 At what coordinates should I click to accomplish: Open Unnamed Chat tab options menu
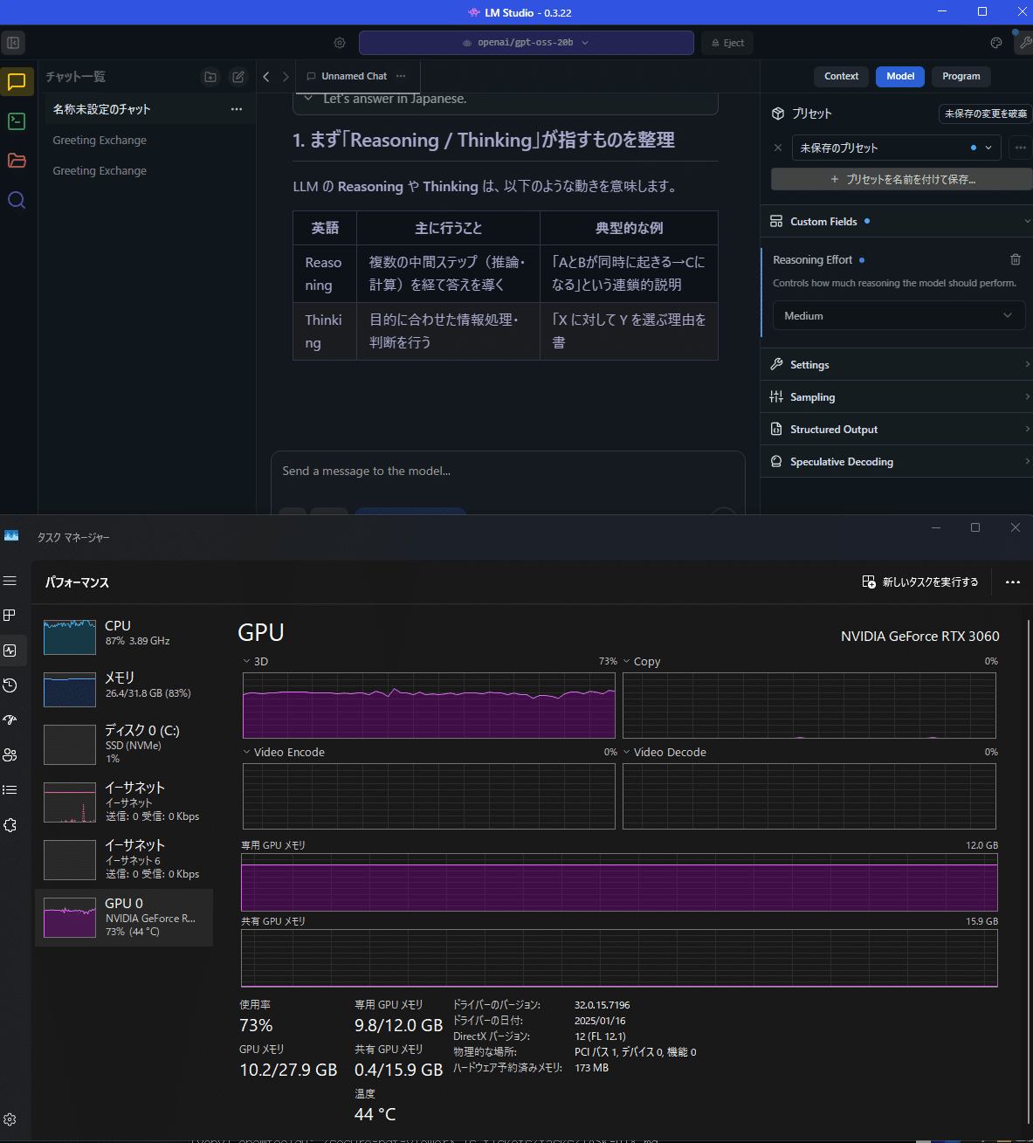tap(401, 76)
